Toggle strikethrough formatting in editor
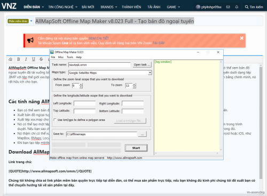This screenshot has height=196, width=267. tap(41, 59)
